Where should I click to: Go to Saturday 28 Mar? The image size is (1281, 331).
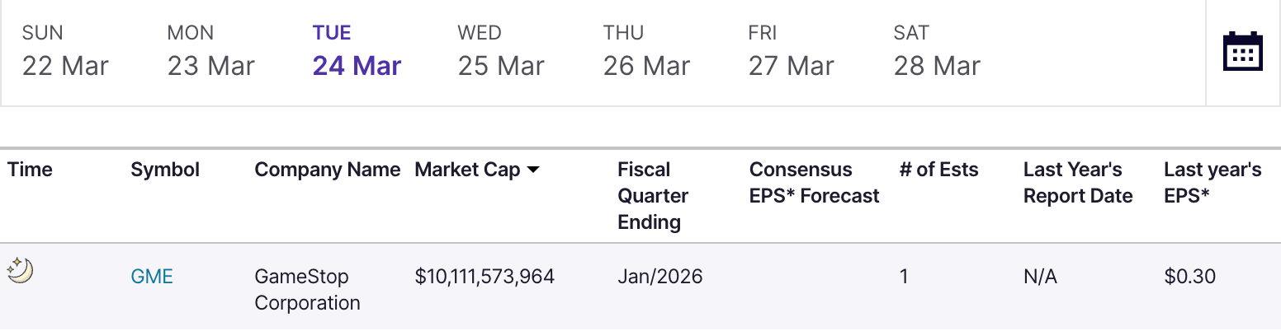(x=937, y=51)
